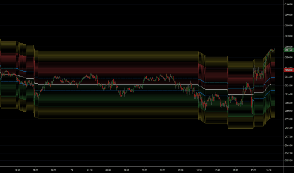The height and width of the screenshot is (173, 294).
Task: Click the 3032.00 price axis label
Action: point(289,77)
